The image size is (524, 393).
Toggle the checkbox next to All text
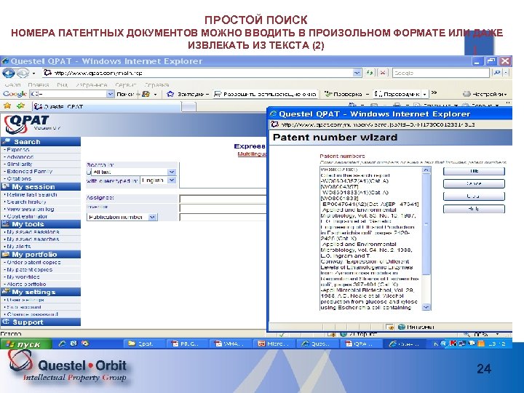click(89, 172)
